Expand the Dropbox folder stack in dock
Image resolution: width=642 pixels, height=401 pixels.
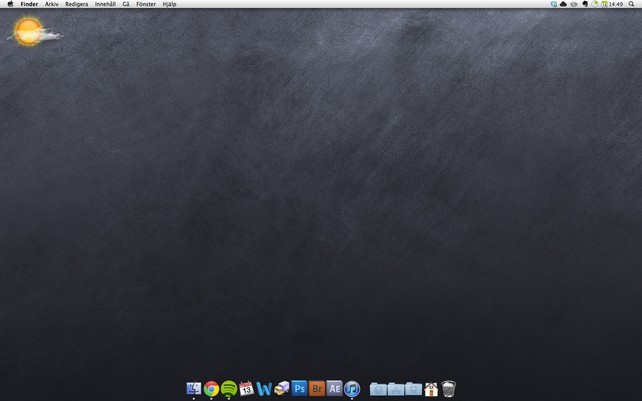click(x=413, y=389)
